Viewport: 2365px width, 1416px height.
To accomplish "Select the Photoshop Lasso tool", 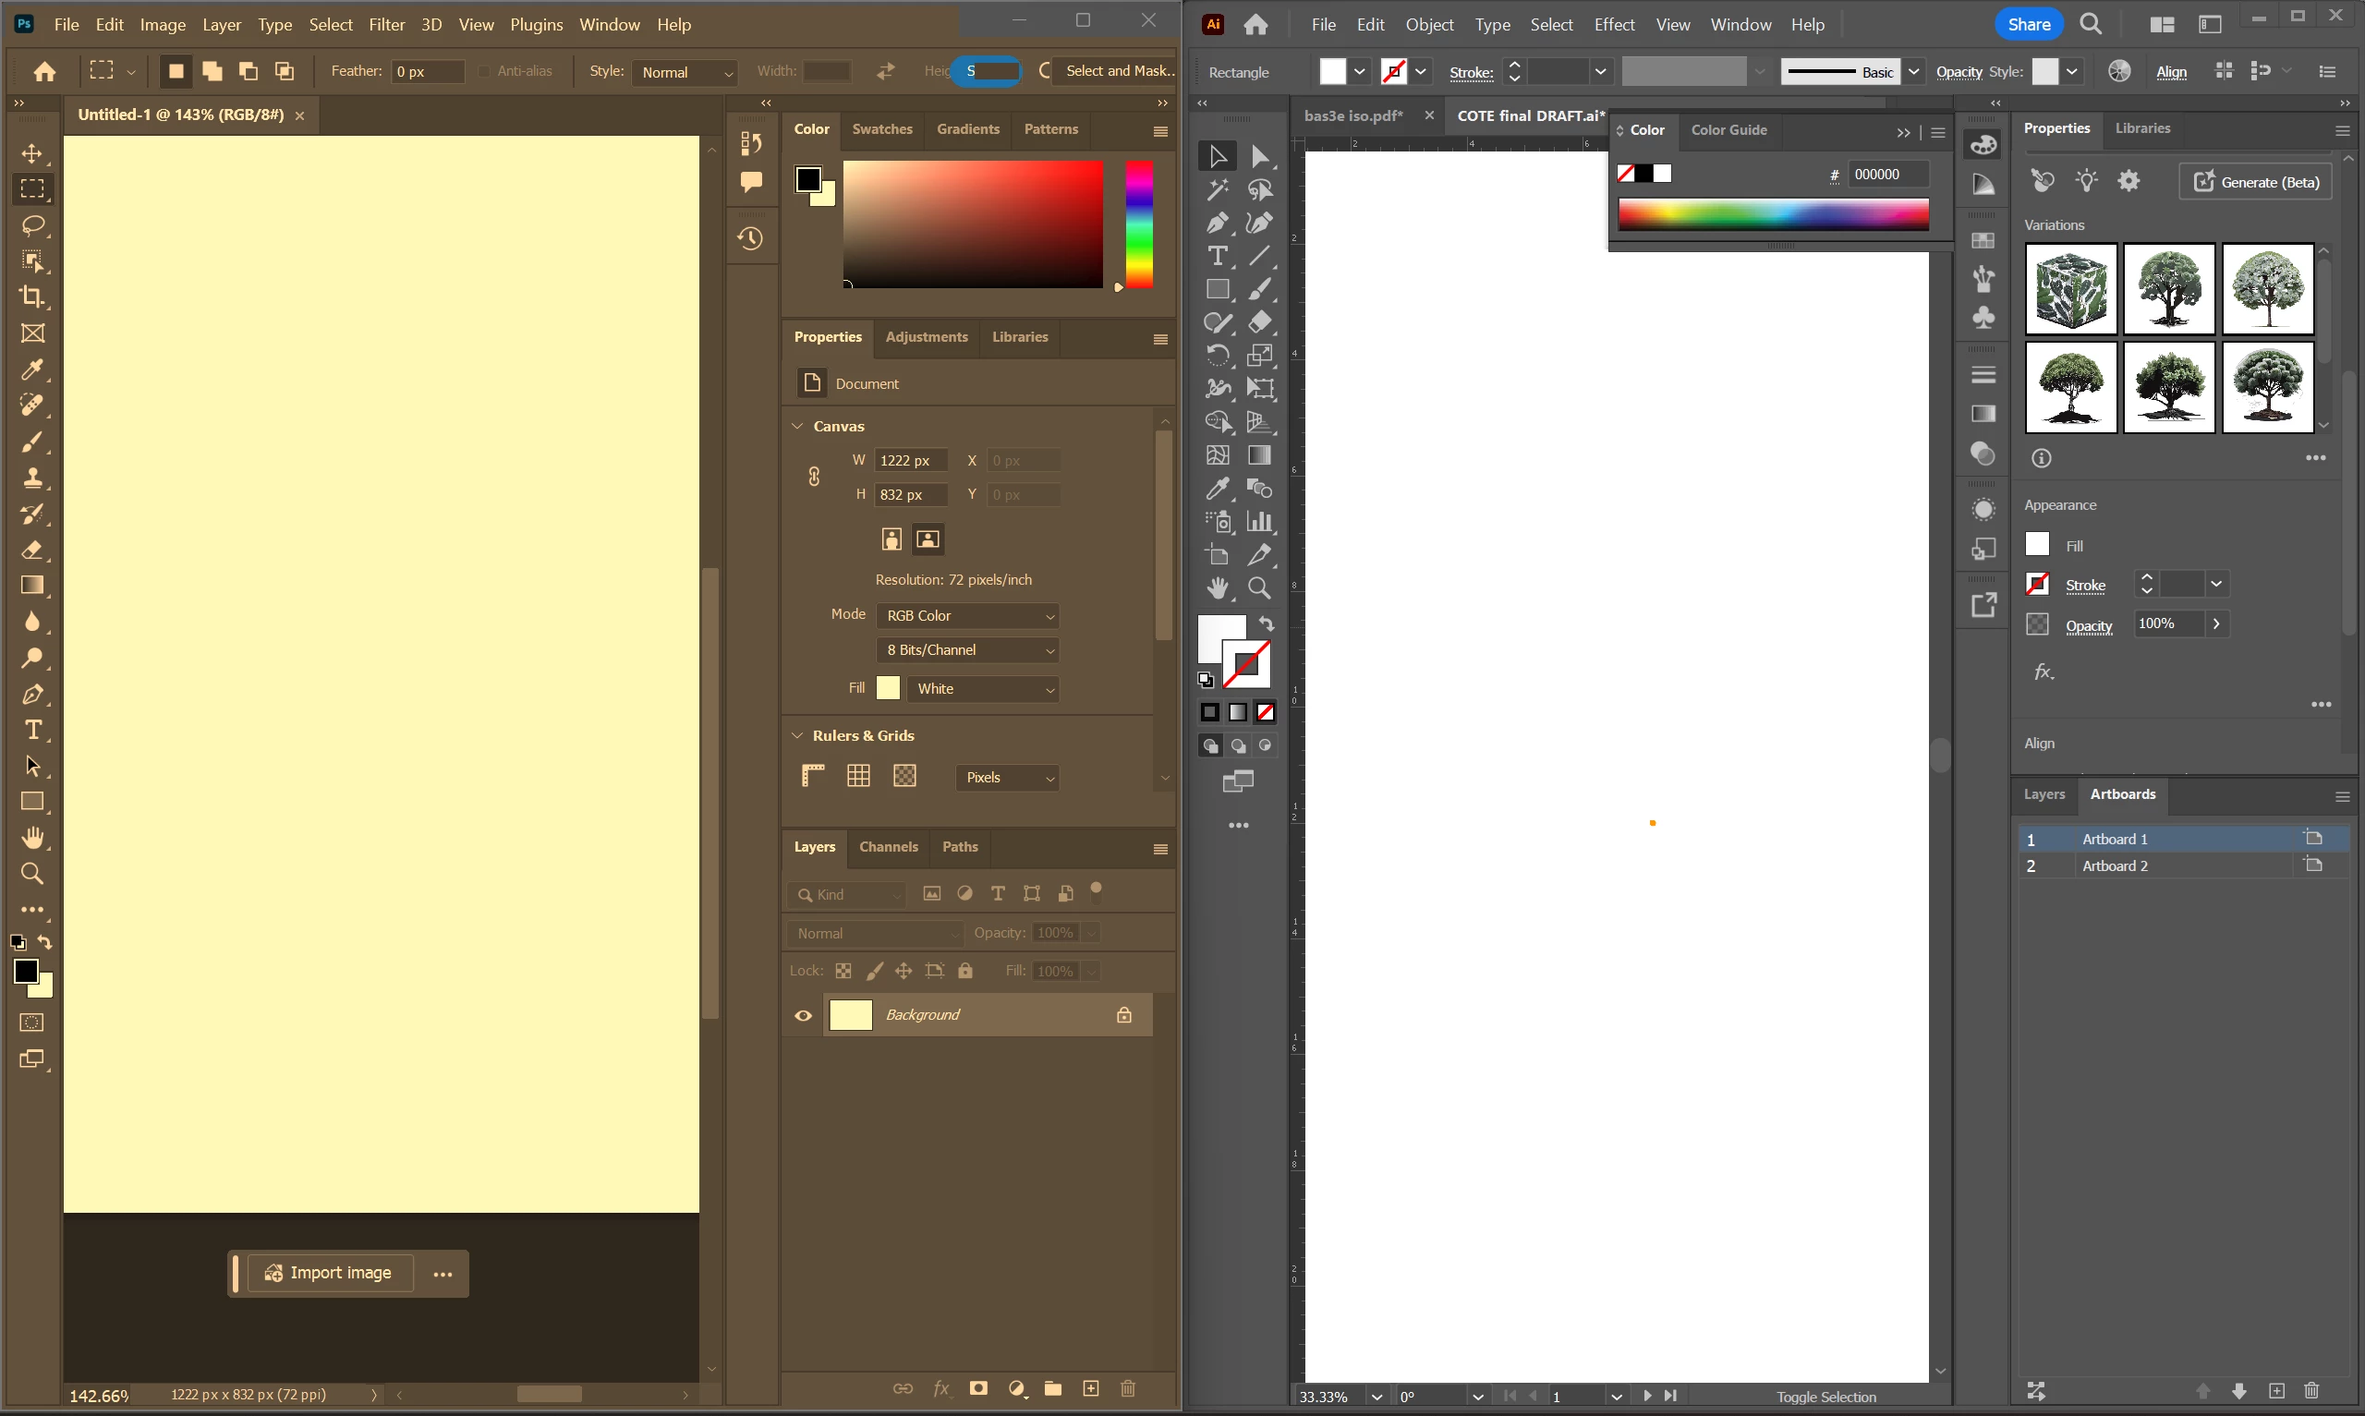I will [32, 225].
